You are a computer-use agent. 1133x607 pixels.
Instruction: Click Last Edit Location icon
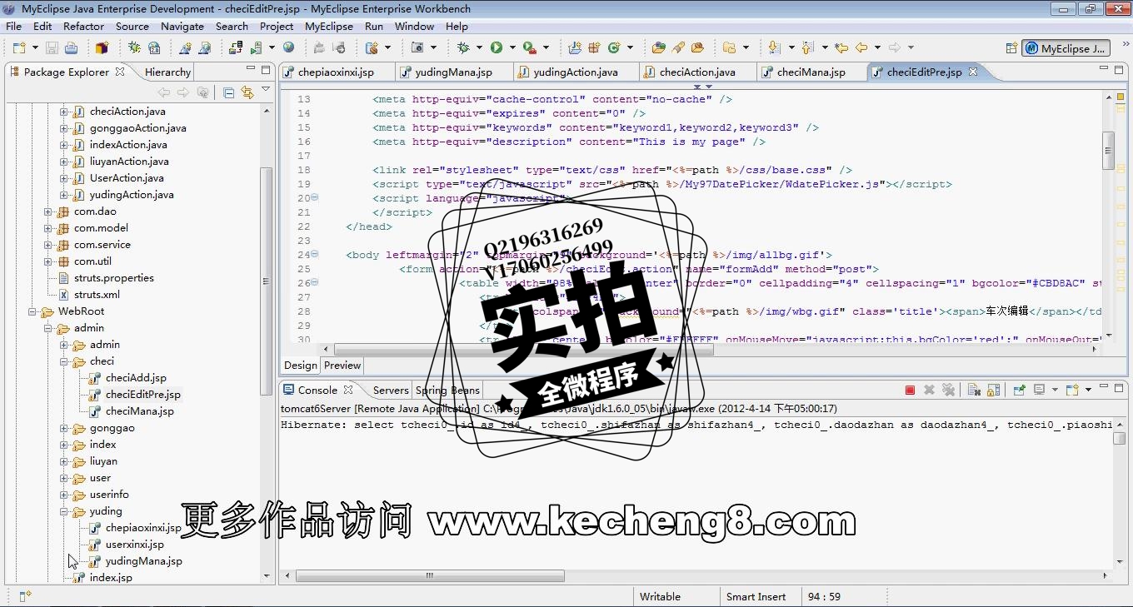coord(841,48)
